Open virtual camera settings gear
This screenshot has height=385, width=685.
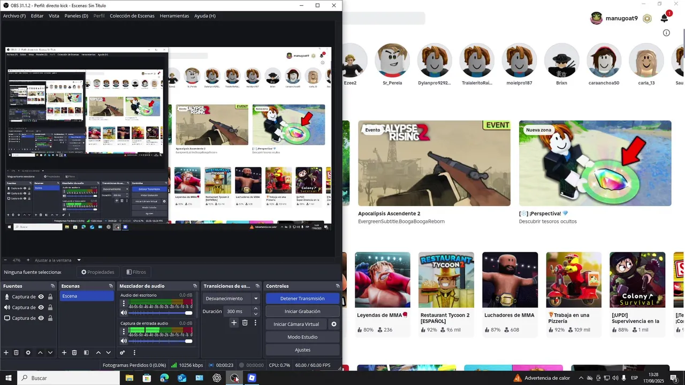pos(334,324)
